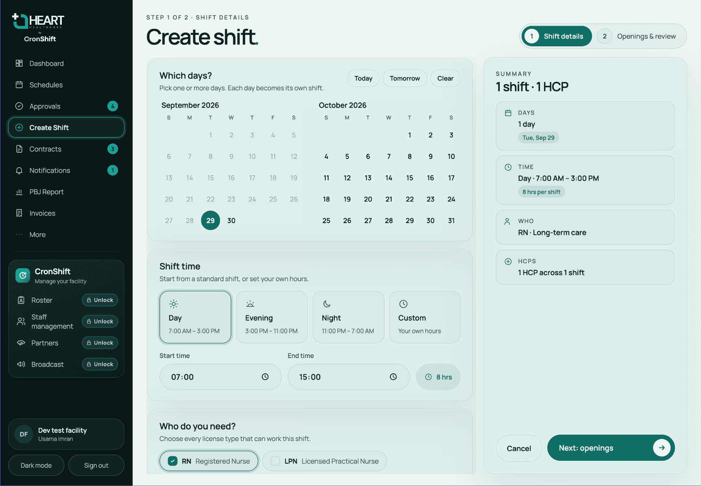
Task: Unlock the Broadcast feature
Action: tap(100, 364)
